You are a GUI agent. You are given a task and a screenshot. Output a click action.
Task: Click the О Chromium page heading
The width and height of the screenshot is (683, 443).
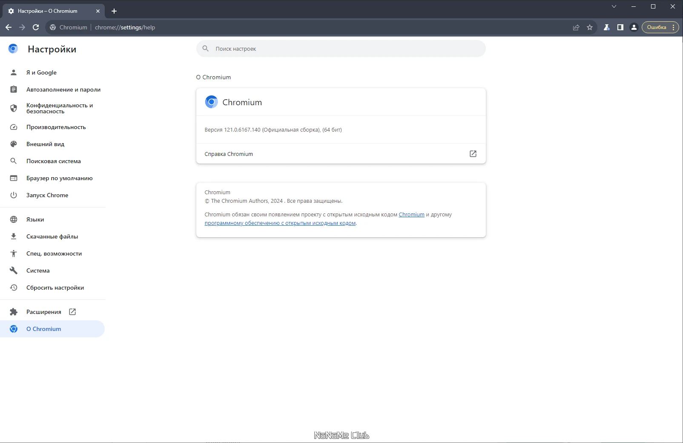pyautogui.click(x=213, y=77)
